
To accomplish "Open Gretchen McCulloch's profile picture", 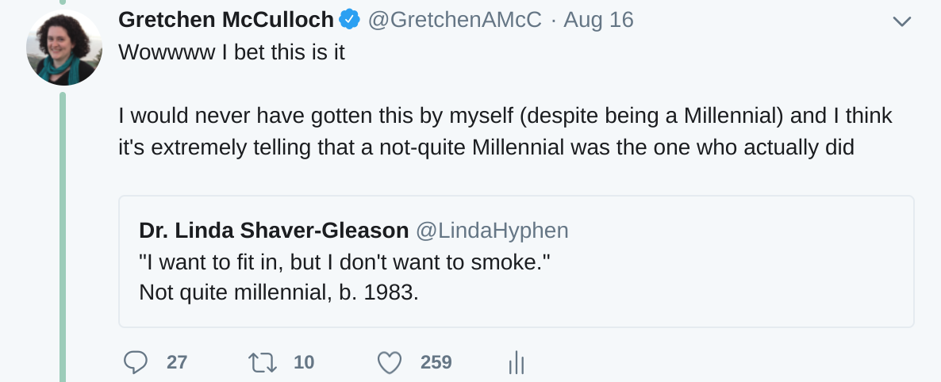I will coord(64,48).
